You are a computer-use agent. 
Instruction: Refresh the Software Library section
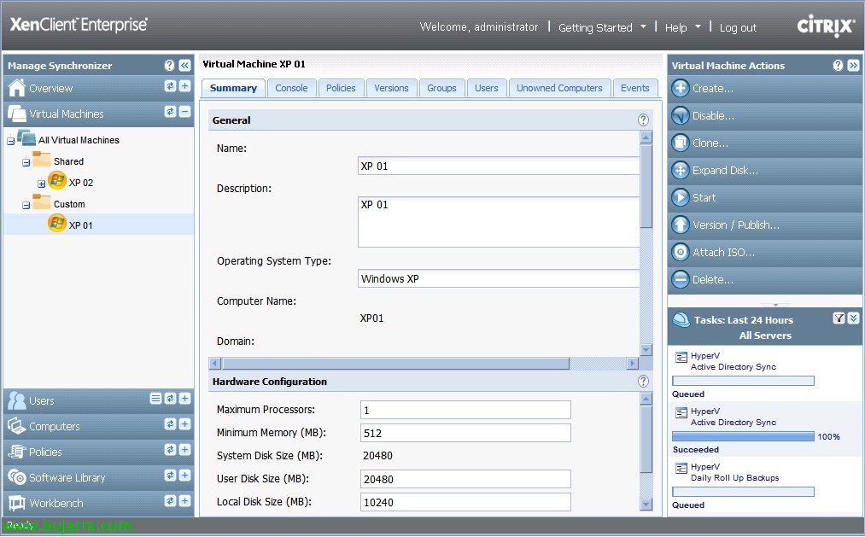click(x=170, y=475)
